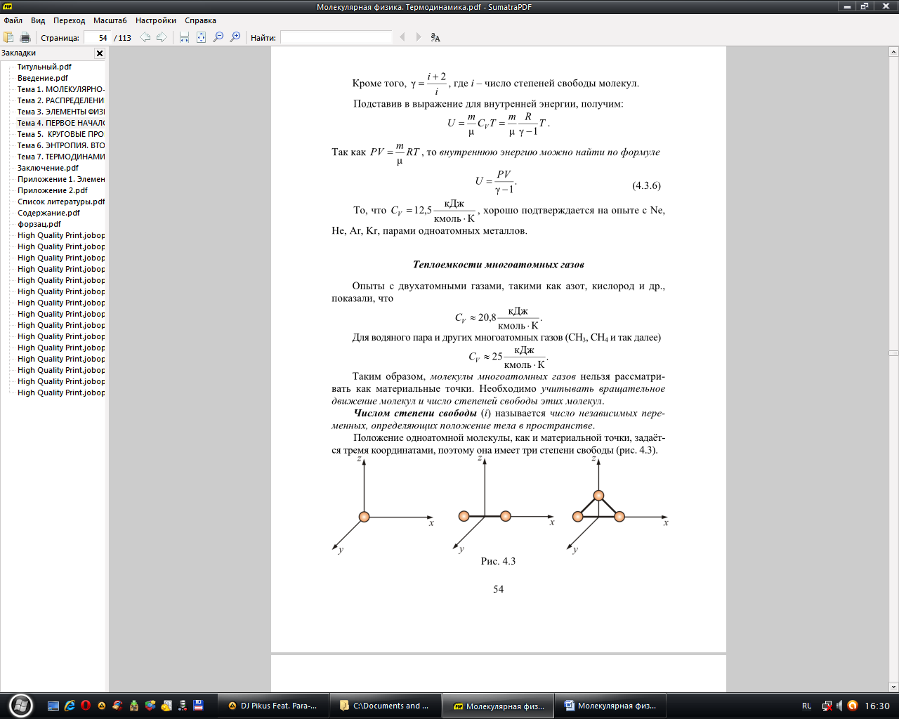Click Find Next arrow
899x719 pixels.
(x=419, y=37)
